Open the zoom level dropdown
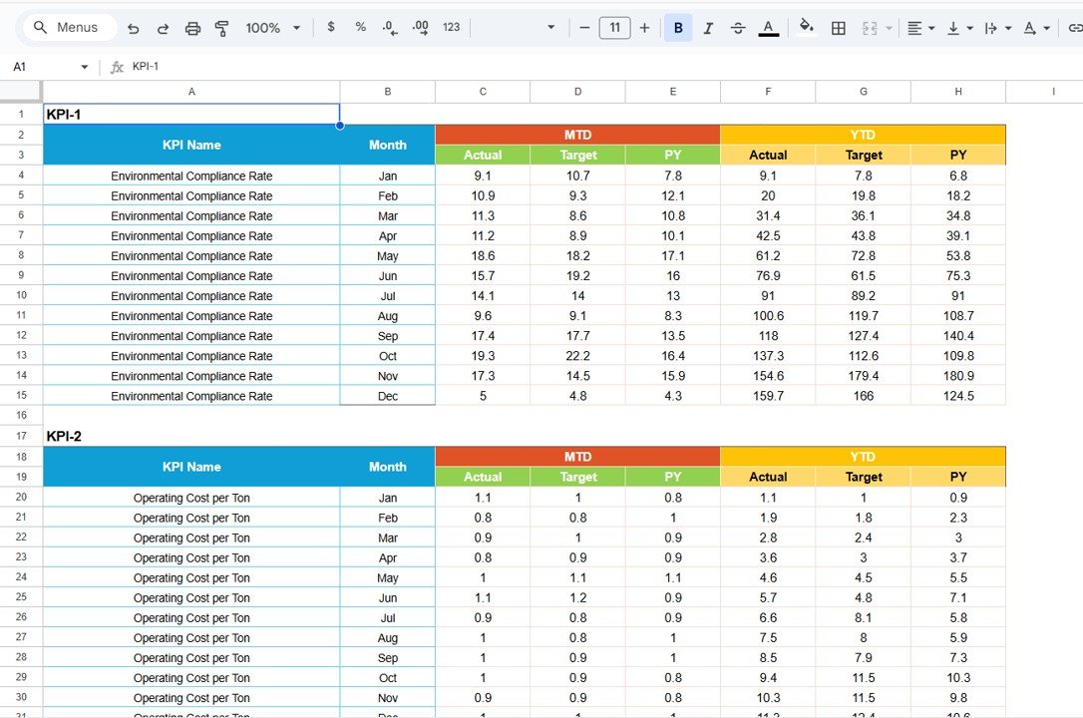Image resolution: width=1083 pixels, height=718 pixels. [x=271, y=27]
